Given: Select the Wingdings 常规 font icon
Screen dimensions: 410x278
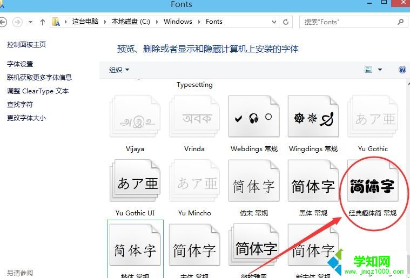Looking at the screenshot, I should 313,116.
